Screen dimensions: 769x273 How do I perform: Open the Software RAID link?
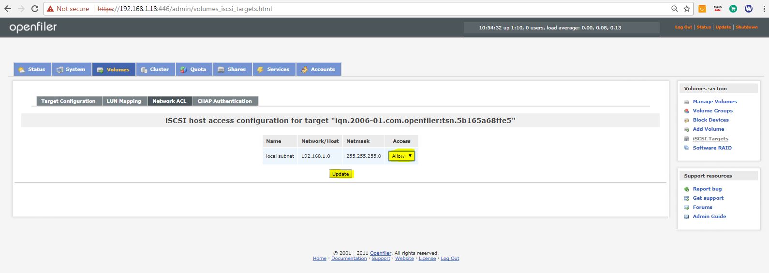[x=712, y=148]
